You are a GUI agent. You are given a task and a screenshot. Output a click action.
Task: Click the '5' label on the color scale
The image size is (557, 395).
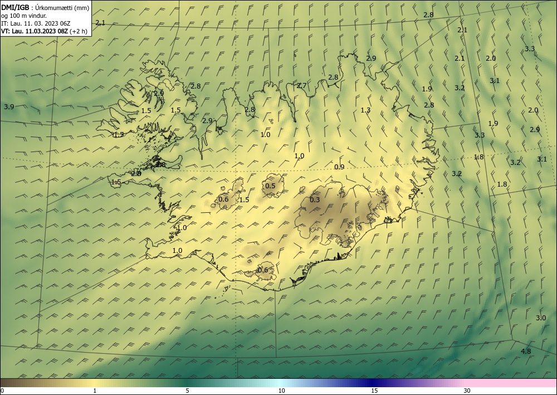[187, 391]
